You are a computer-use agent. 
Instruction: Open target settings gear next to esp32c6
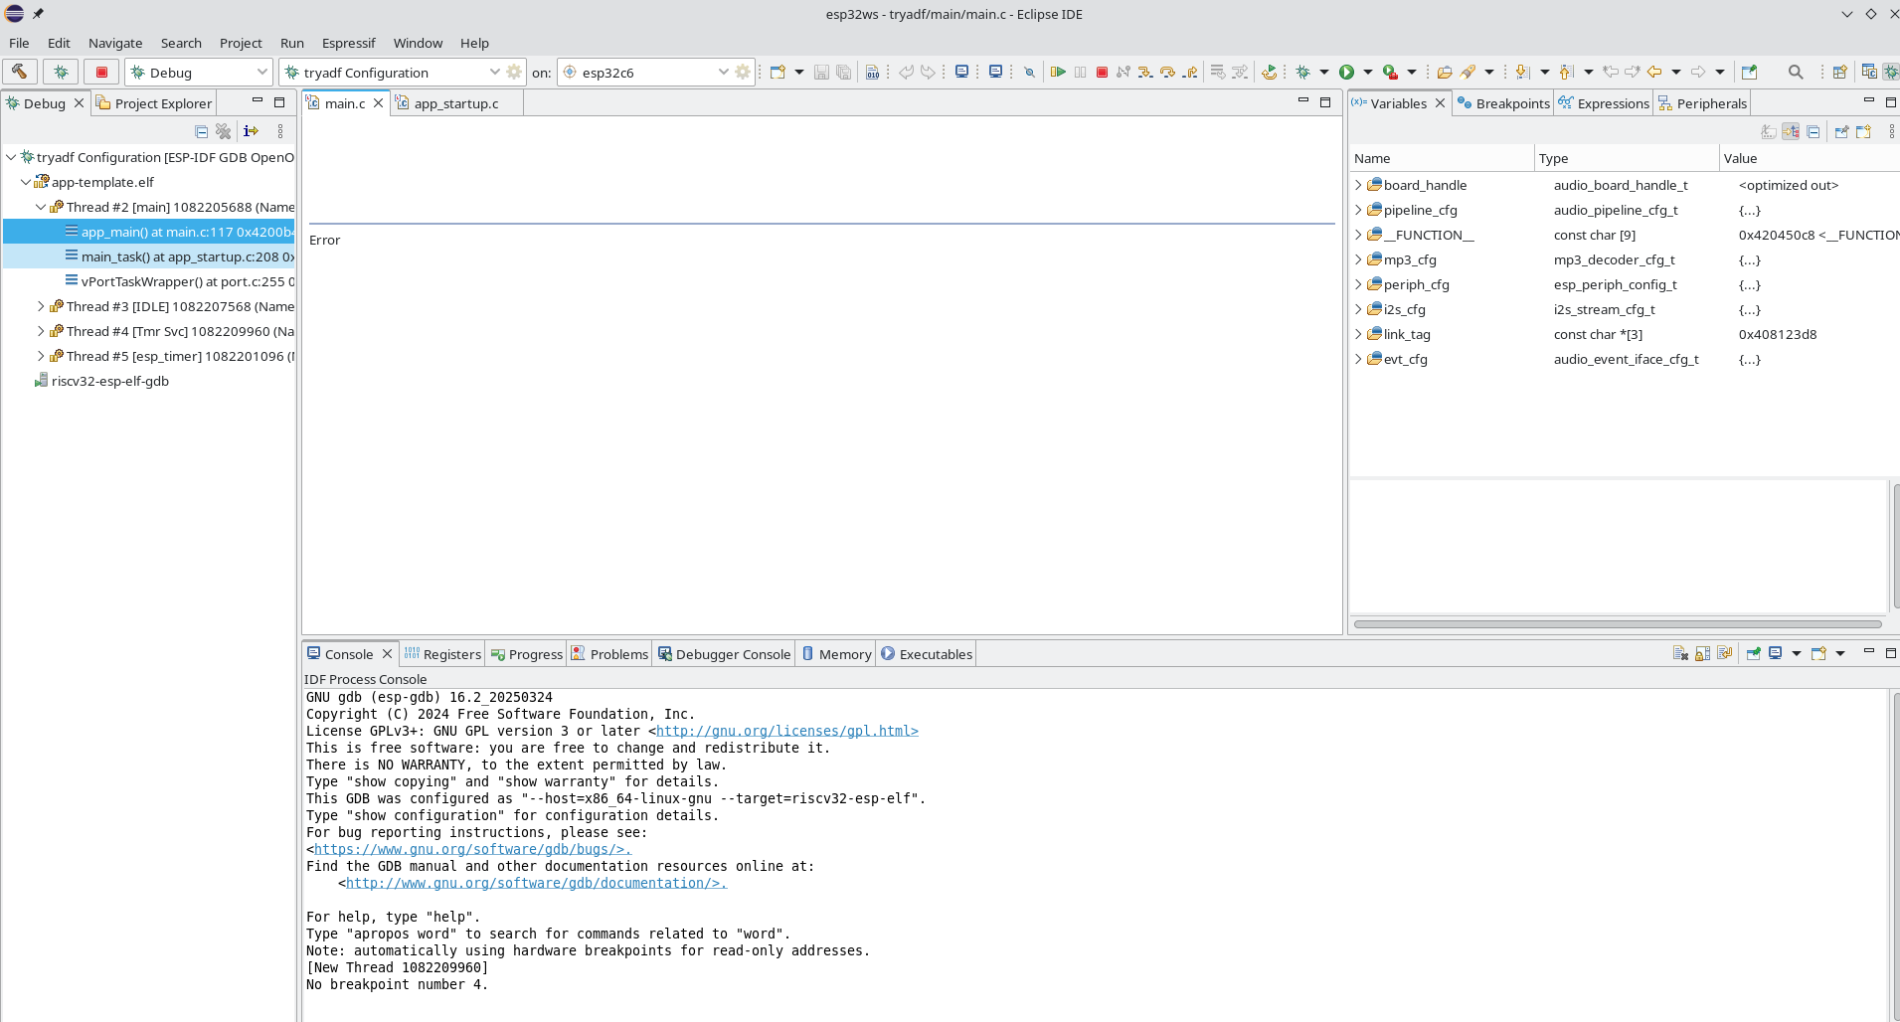(x=743, y=72)
